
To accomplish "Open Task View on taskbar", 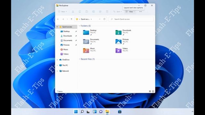I will [x=88, y=112].
